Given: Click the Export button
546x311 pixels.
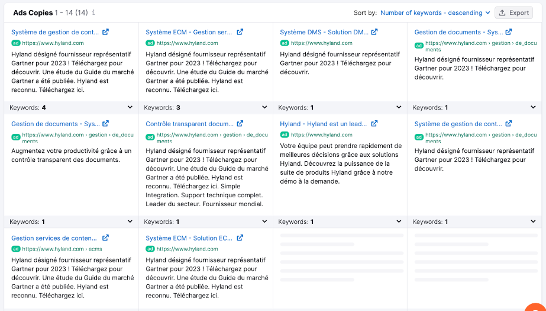Looking at the screenshot, I should pyautogui.click(x=513, y=12).
